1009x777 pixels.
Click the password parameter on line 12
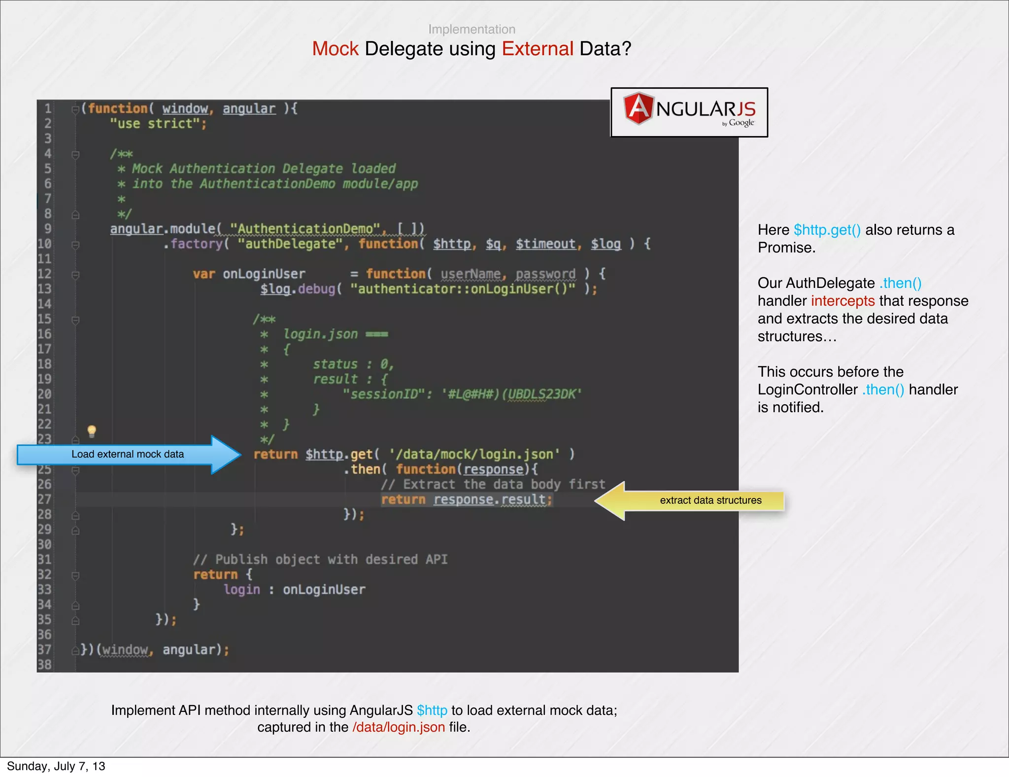[545, 274]
